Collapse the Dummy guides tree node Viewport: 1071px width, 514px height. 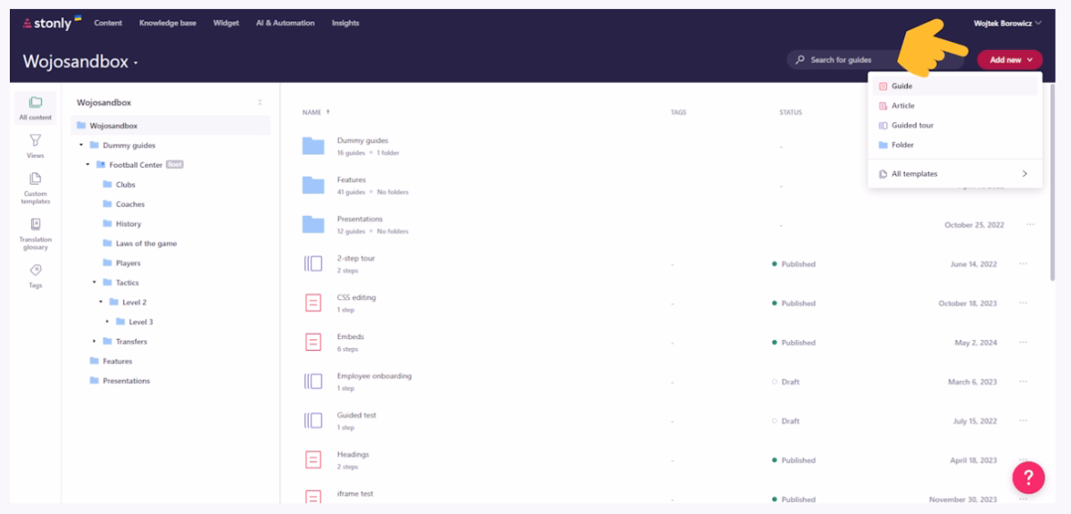(x=81, y=145)
